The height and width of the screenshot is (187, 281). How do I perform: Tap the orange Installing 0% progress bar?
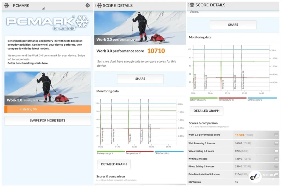(x=47, y=109)
